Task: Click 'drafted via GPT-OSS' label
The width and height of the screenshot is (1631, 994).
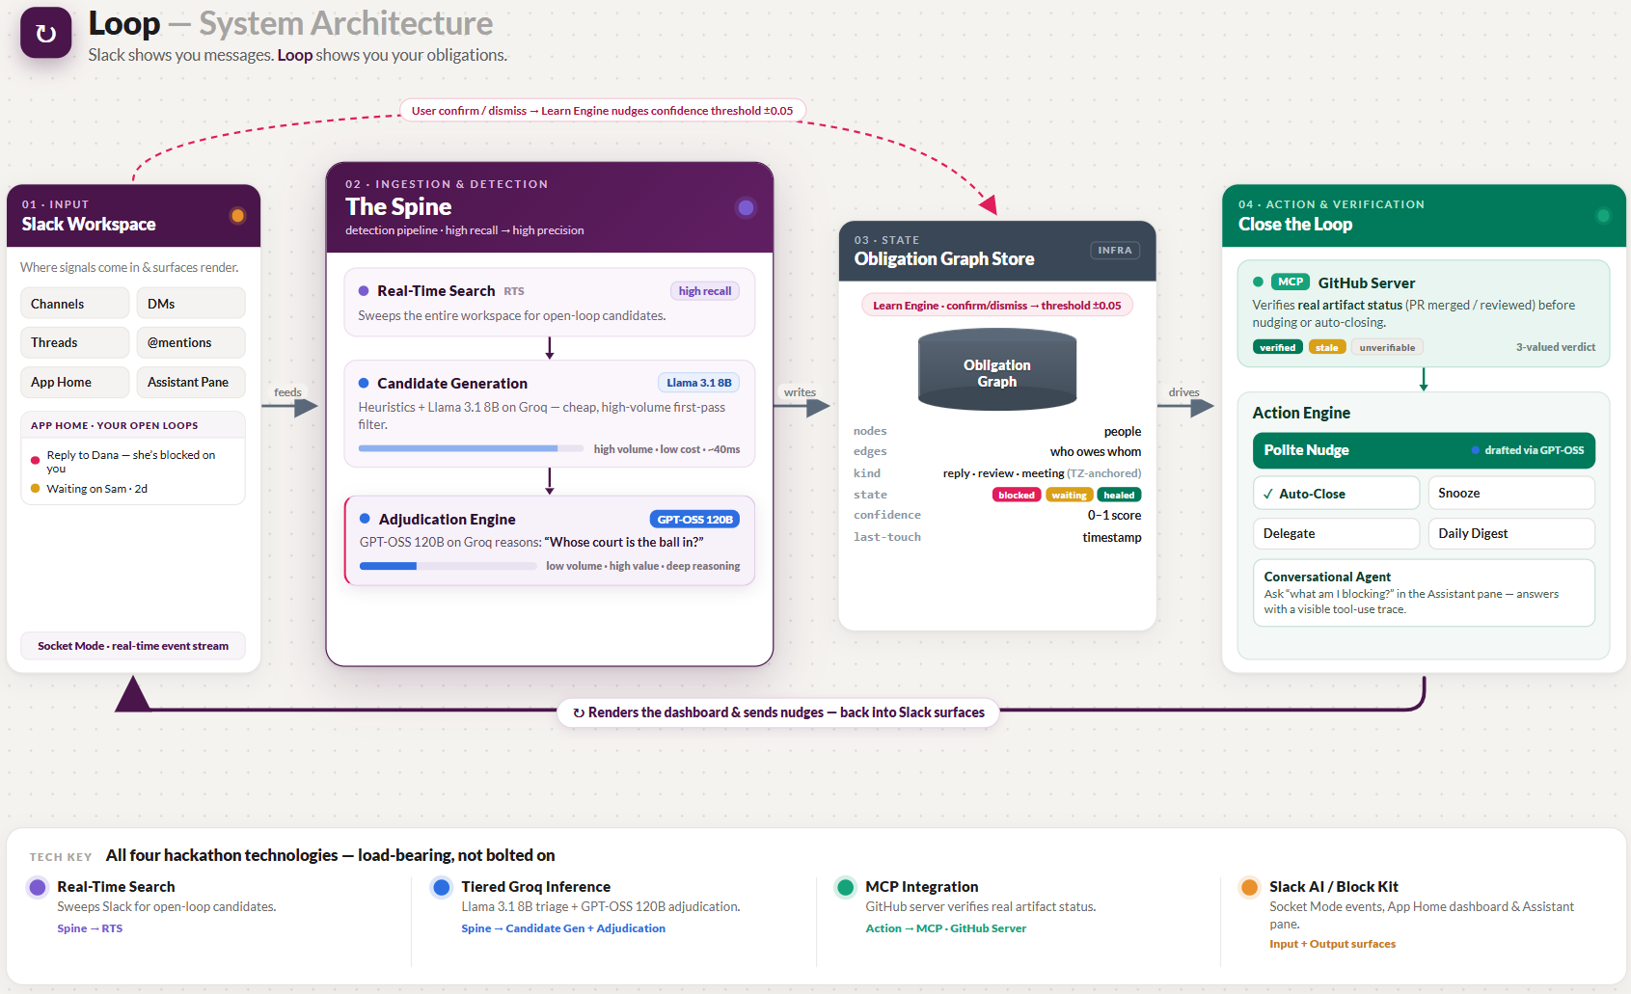Action: click(1528, 450)
